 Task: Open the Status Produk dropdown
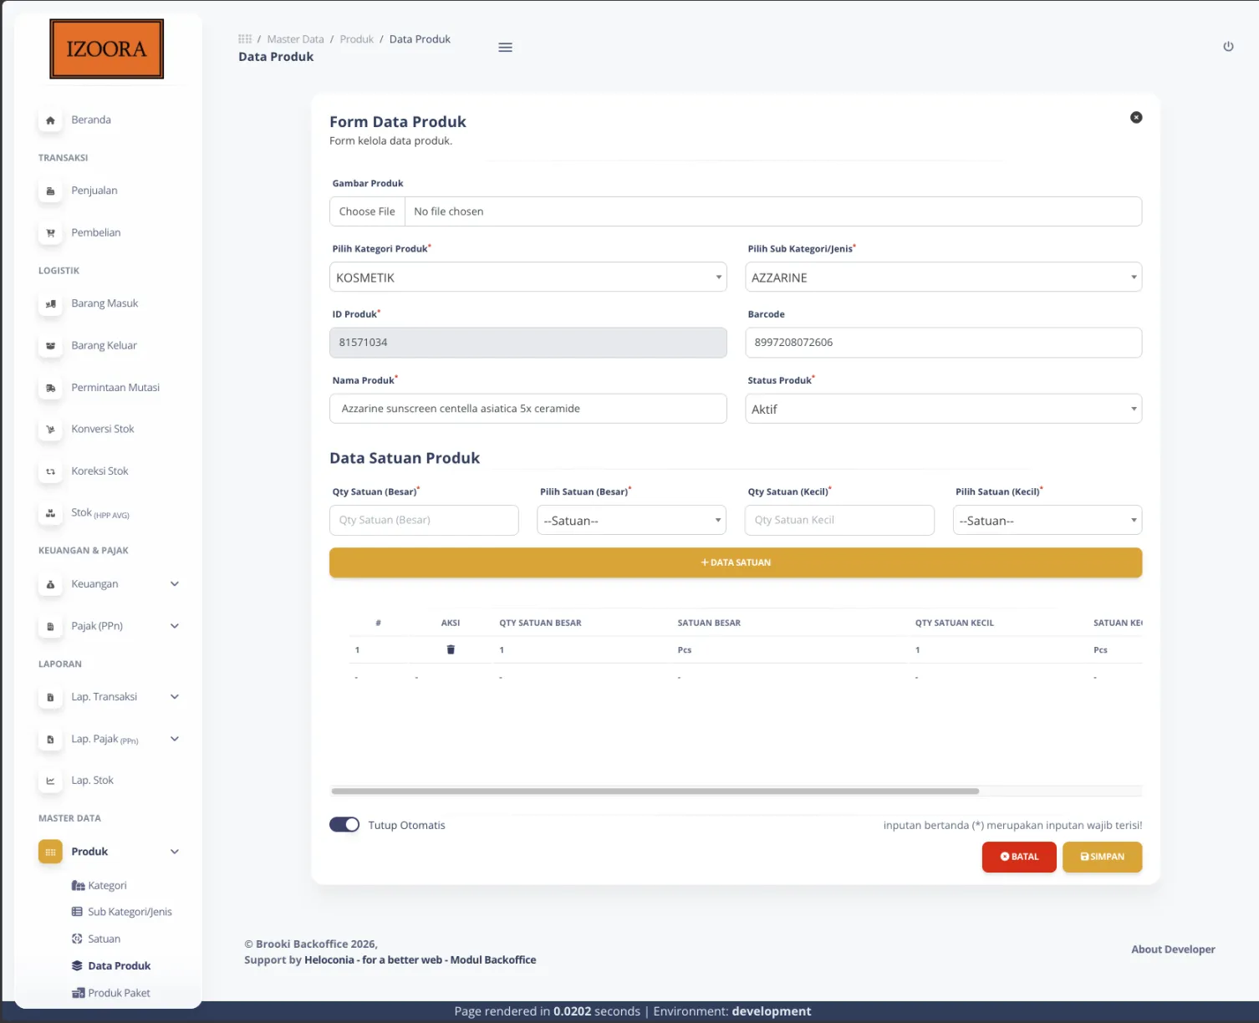943,410
